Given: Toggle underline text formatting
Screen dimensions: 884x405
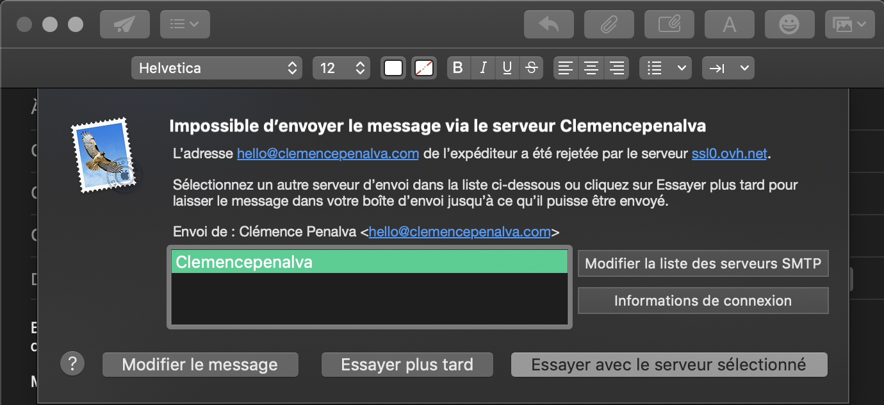Looking at the screenshot, I should tap(507, 68).
